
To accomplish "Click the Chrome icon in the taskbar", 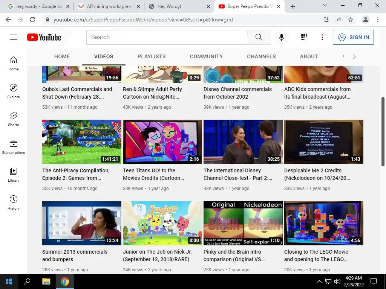I will pos(65,281).
